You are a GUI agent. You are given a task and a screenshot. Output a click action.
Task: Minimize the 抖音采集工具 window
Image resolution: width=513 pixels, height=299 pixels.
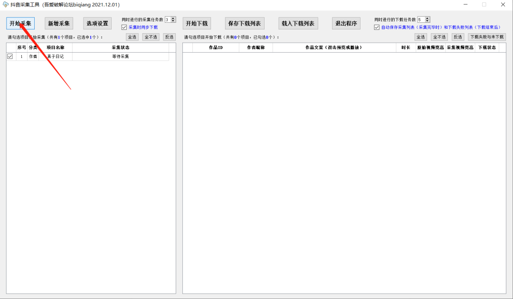click(x=465, y=5)
